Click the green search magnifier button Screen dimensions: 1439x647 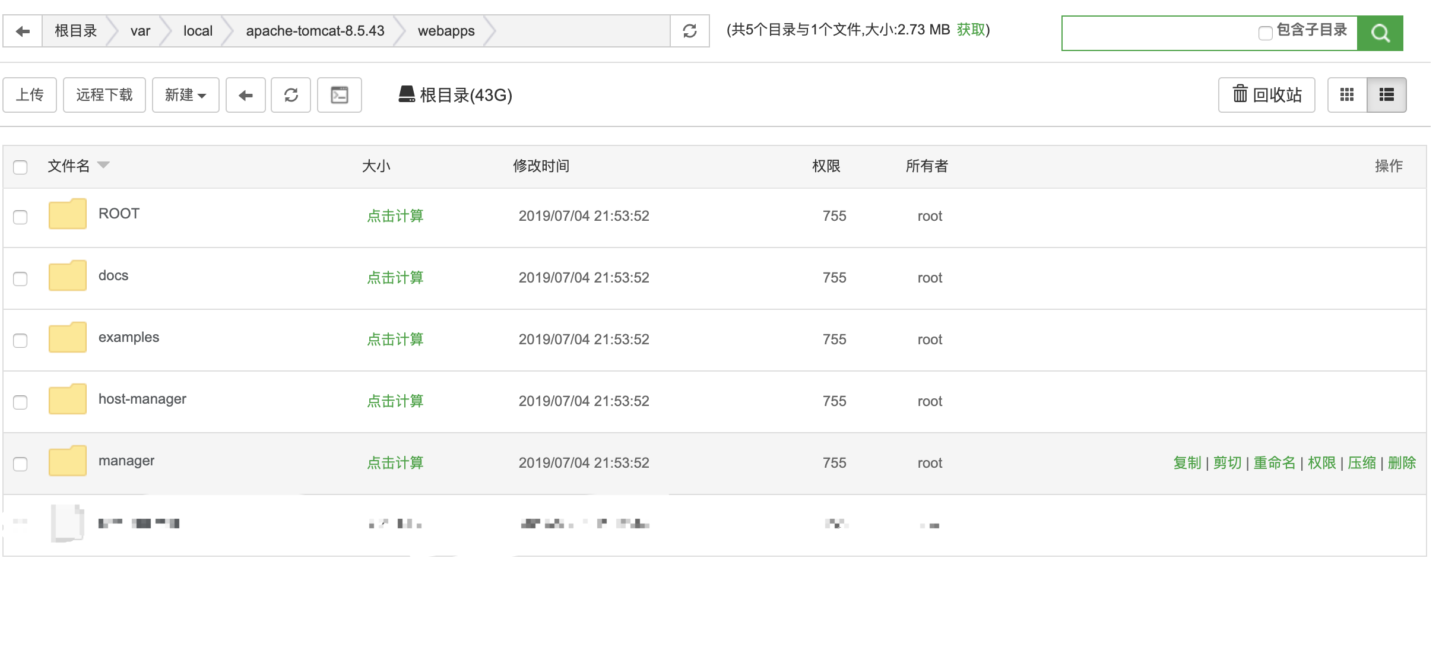(x=1380, y=33)
